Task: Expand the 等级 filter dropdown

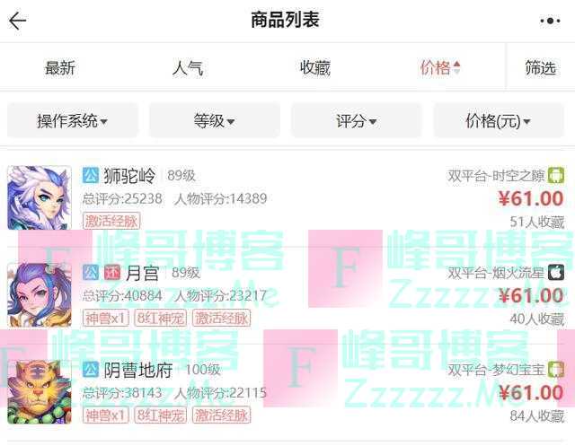Action: coord(214,120)
